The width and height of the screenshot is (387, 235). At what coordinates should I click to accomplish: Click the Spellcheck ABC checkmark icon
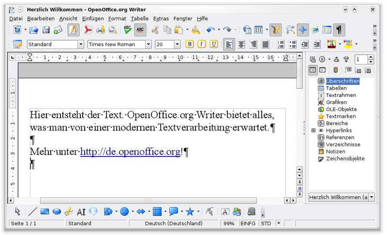128,30
